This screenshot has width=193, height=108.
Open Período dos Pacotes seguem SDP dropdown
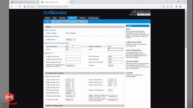click(x=113, y=100)
